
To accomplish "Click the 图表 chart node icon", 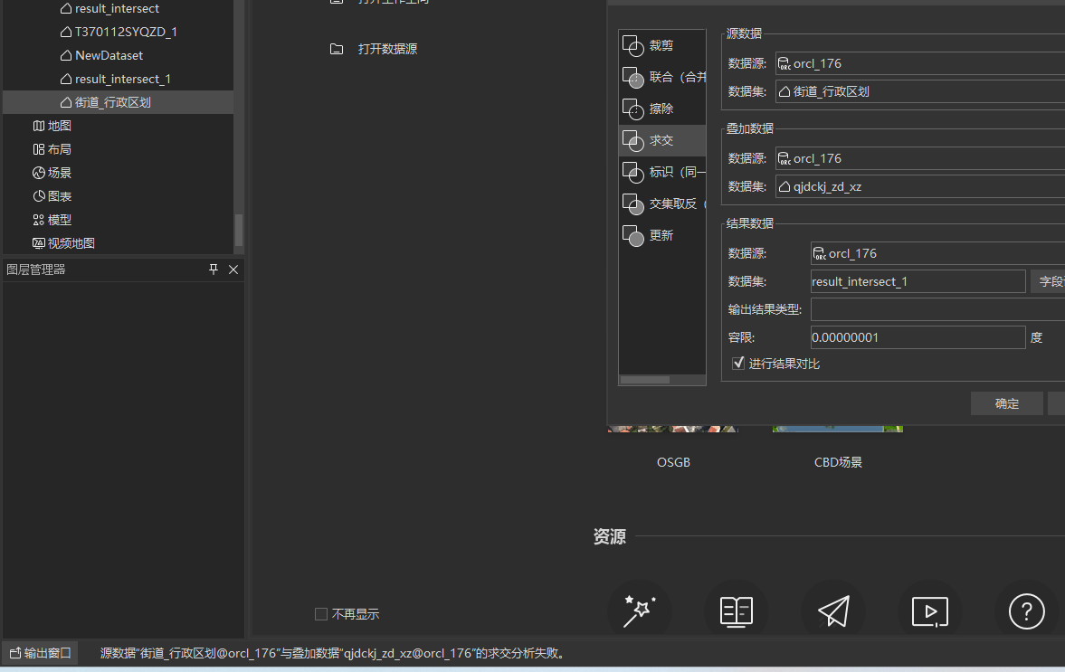I will pyautogui.click(x=39, y=196).
